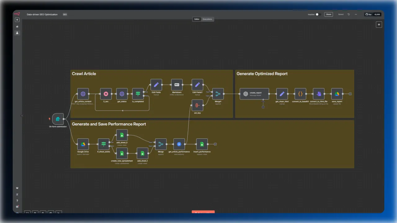Switch to the Executions tab
Image resolution: width=397 pixels, height=223 pixels.
pos(207,19)
